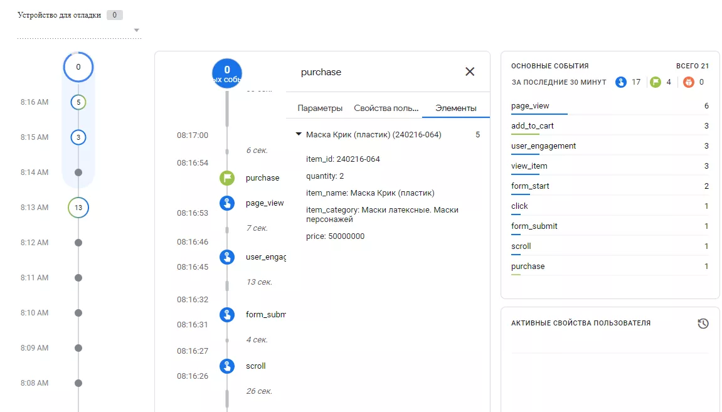
Task: Select the Элементы tab
Action: [456, 108]
